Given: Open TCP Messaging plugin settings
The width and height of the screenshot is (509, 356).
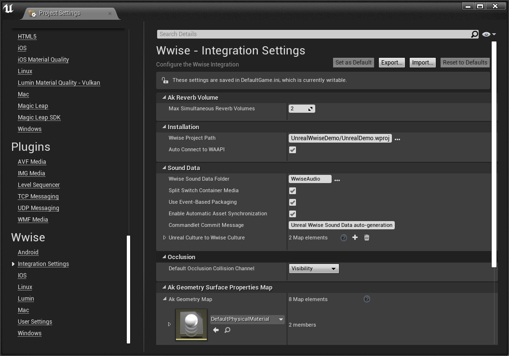Looking at the screenshot, I should [38, 197].
